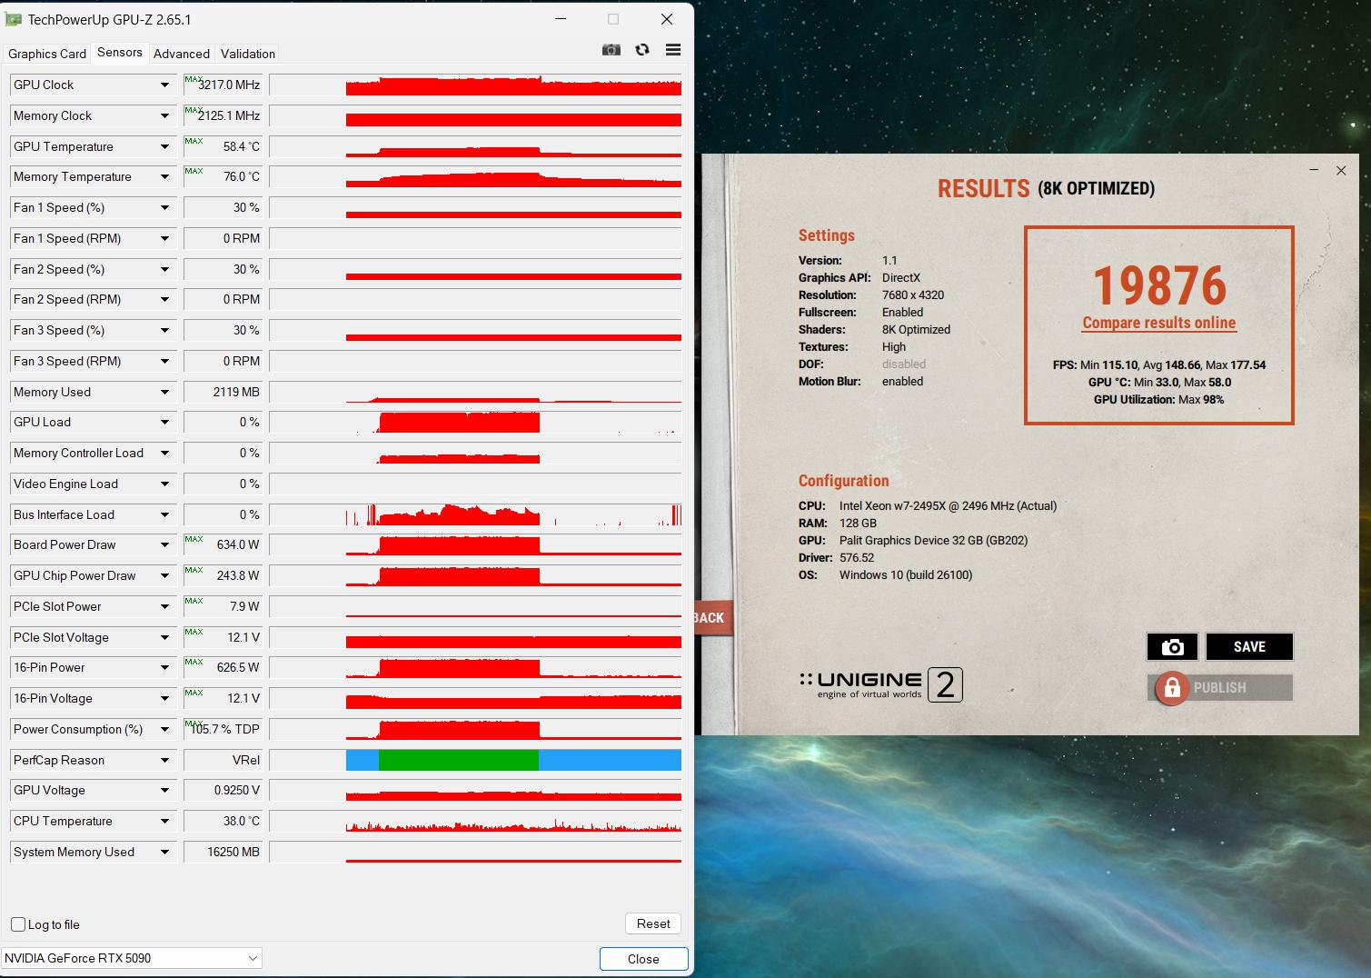Click the driver version 576.52

pos(857,558)
